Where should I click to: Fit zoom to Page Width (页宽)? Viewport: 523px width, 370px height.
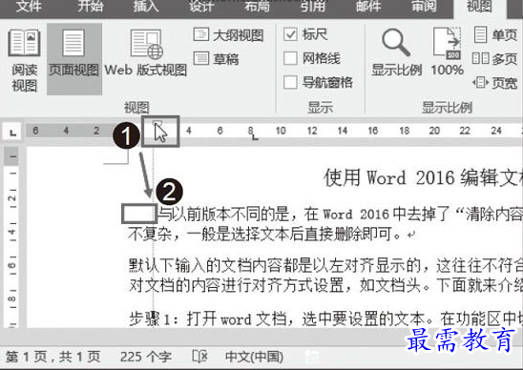click(495, 82)
